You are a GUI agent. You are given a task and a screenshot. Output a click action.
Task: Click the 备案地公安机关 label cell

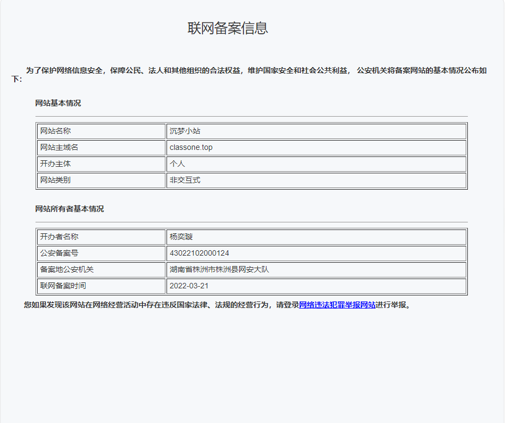(102, 270)
